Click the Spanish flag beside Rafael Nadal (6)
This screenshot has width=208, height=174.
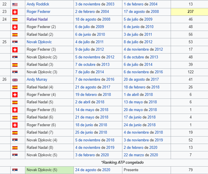coord(15,117)
